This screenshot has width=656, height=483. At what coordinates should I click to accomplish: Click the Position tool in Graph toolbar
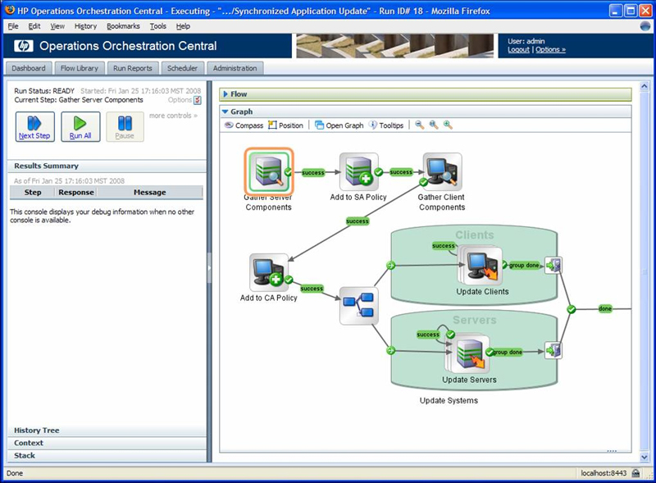(285, 125)
